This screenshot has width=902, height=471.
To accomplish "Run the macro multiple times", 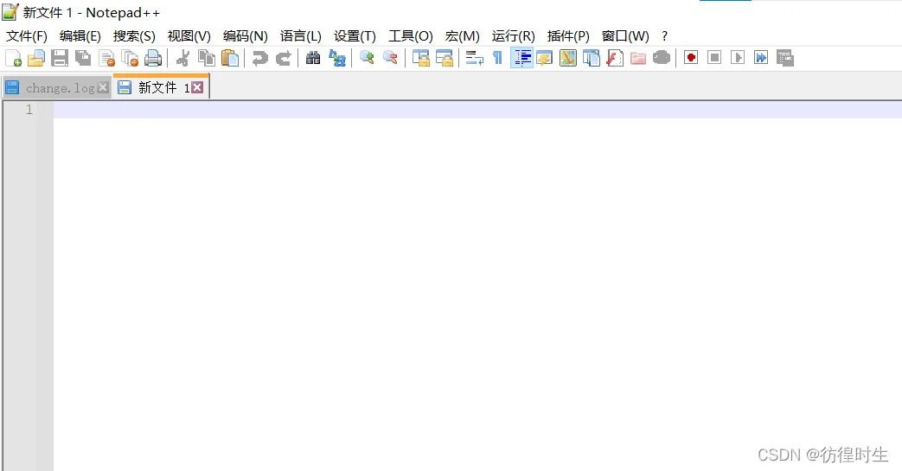I will click(761, 58).
